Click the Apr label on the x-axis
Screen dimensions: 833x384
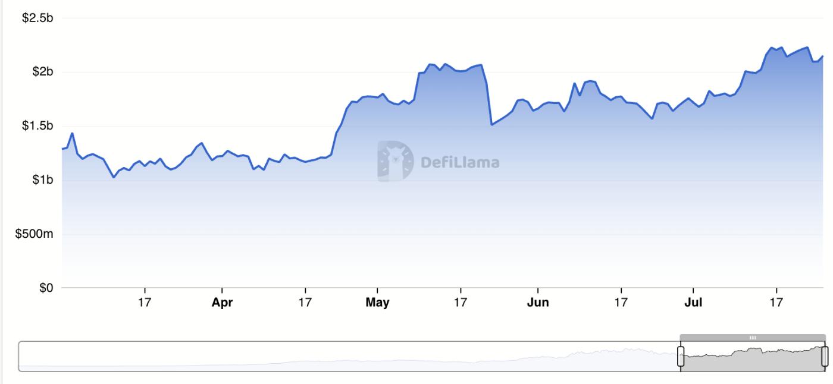coord(222,303)
